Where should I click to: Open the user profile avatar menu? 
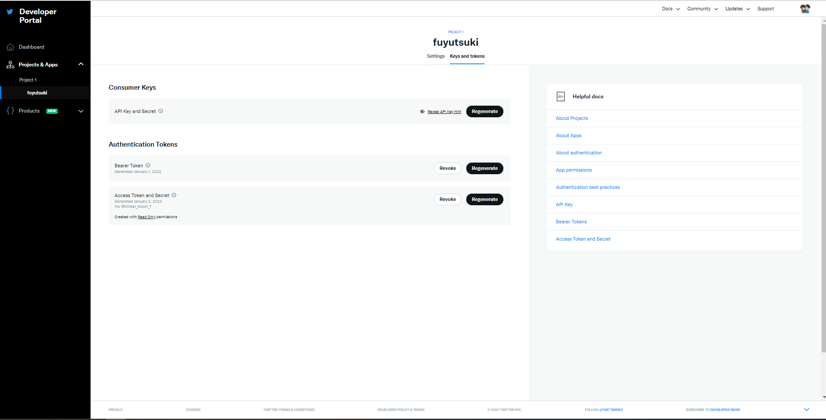pyautogui.click(x=805, y=9)
